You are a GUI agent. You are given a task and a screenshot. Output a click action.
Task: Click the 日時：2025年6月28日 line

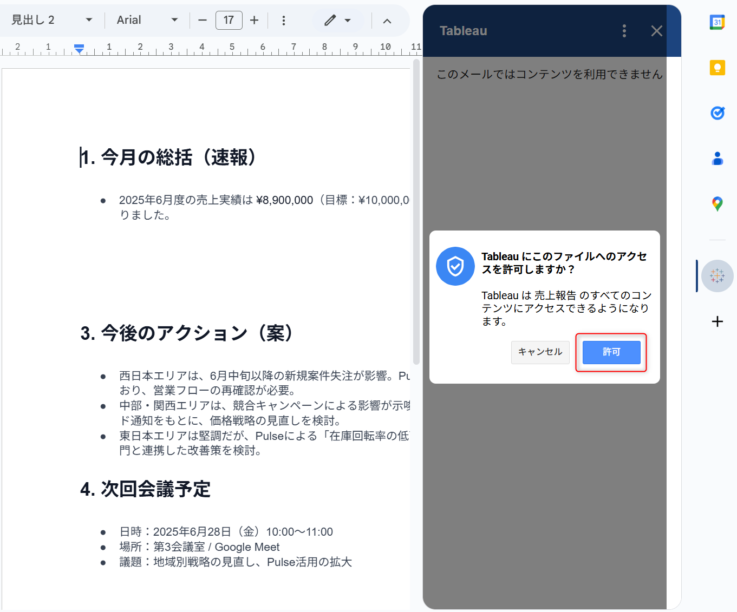pos(226,532)
